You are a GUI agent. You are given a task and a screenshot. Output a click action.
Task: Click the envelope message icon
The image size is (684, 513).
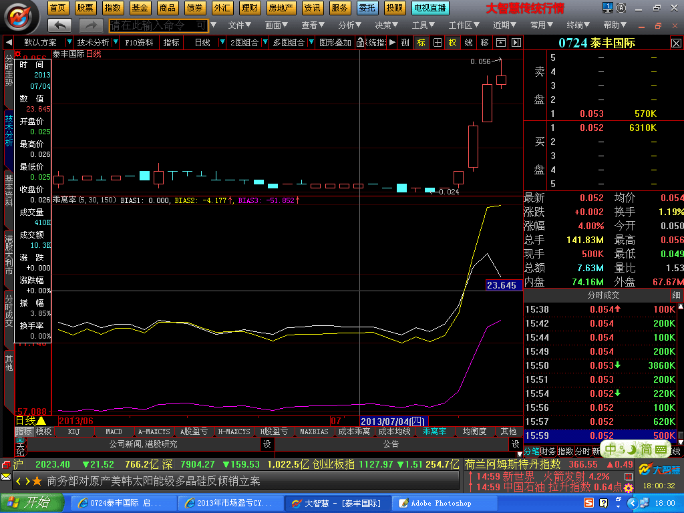pos(6,477)
